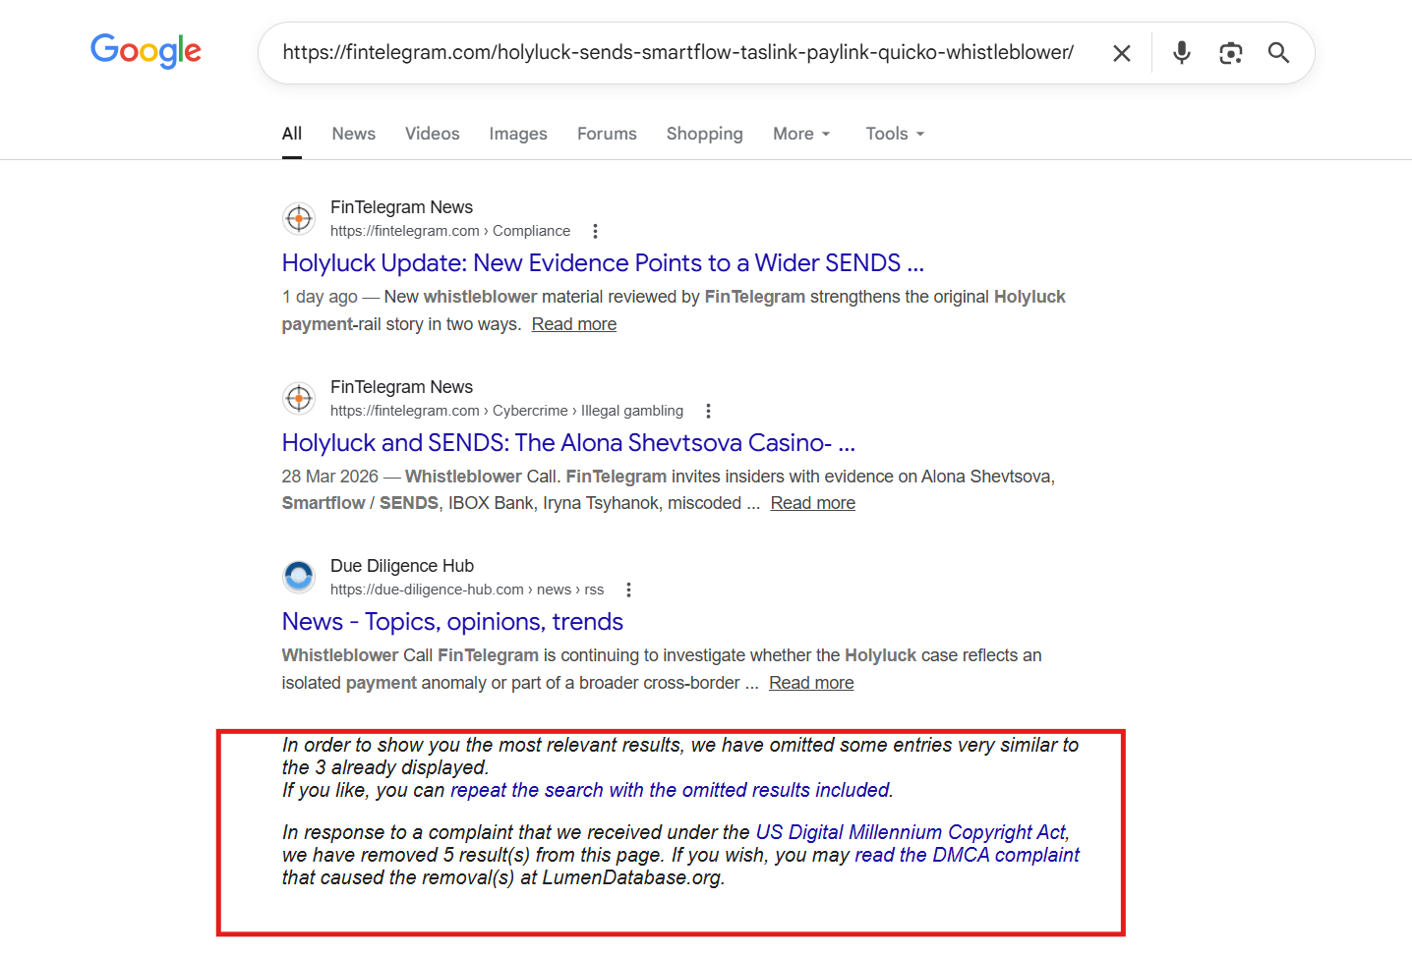Viewport: 1412px width, 956px height.
Task: Start voice search with microphone icon
Action: point(1181,53)
